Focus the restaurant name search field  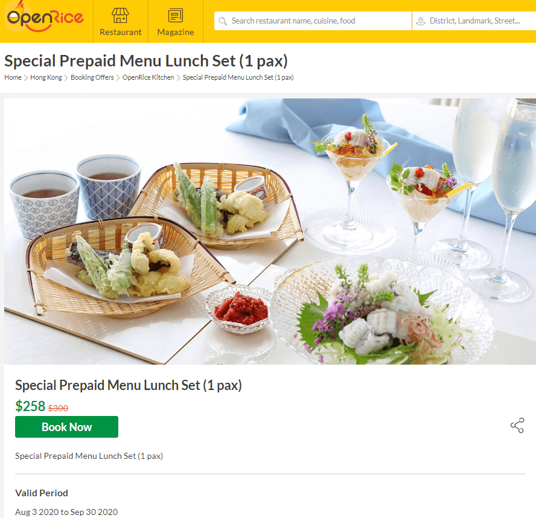click(x=313, y=21)
